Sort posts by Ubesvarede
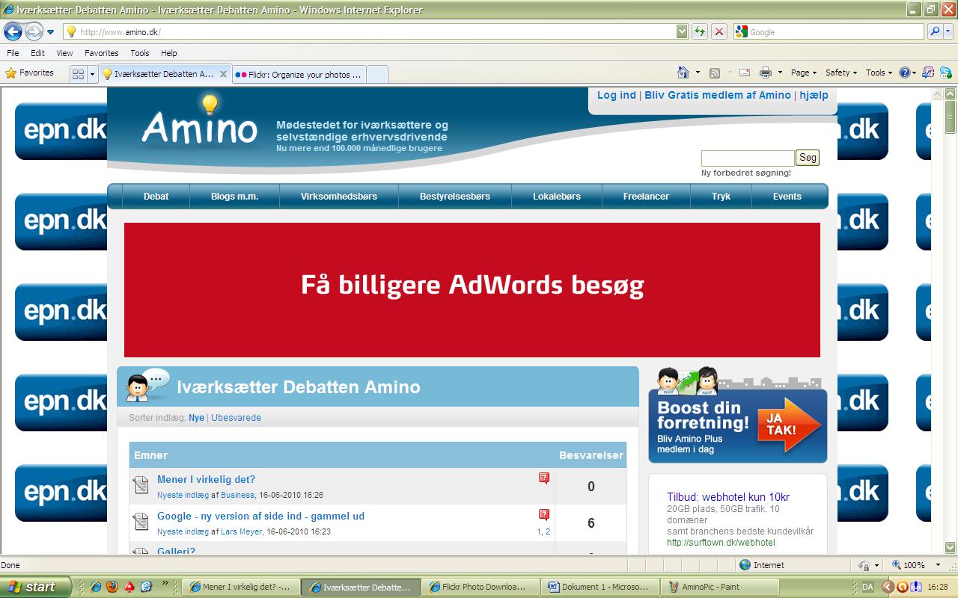Screen dimensions: 958x598 point(236,418)
